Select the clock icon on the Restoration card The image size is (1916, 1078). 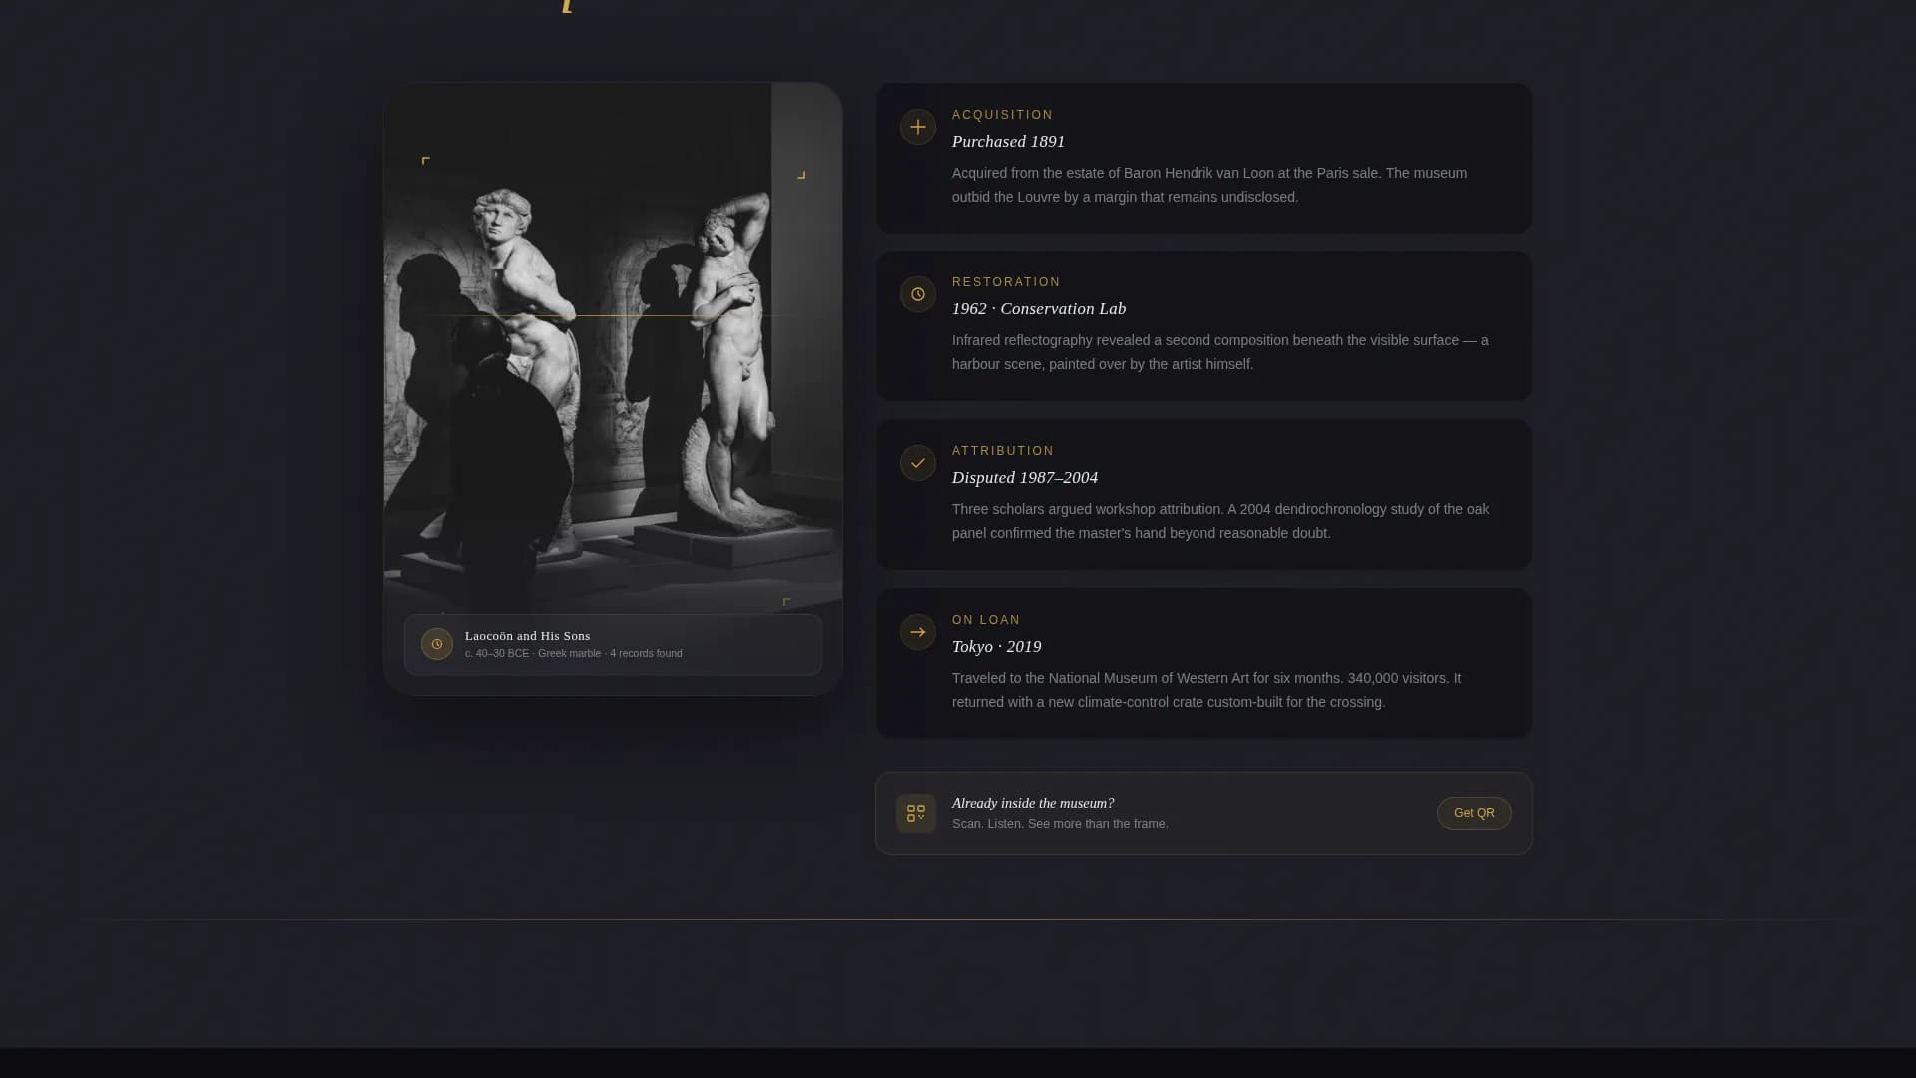click(x=916, y=294)
